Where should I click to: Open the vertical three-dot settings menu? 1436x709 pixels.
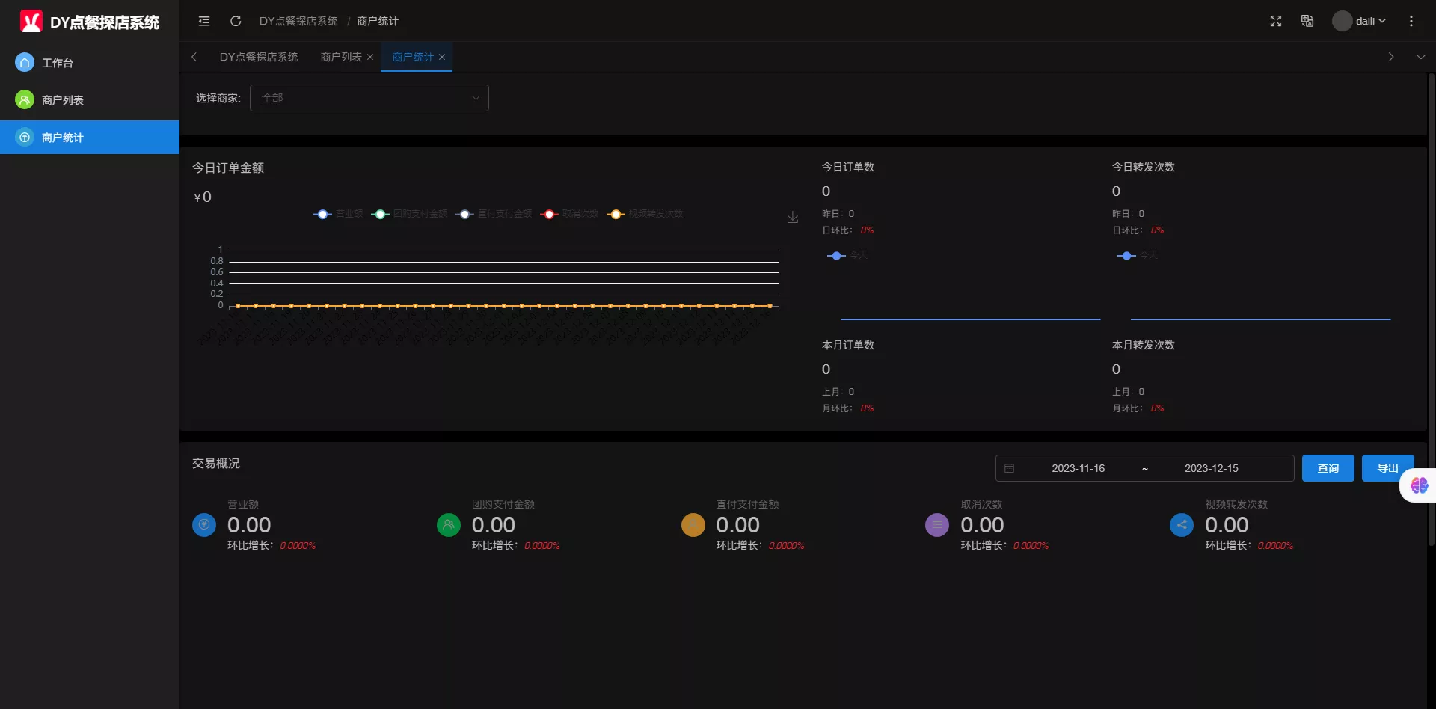[1411, 21]
